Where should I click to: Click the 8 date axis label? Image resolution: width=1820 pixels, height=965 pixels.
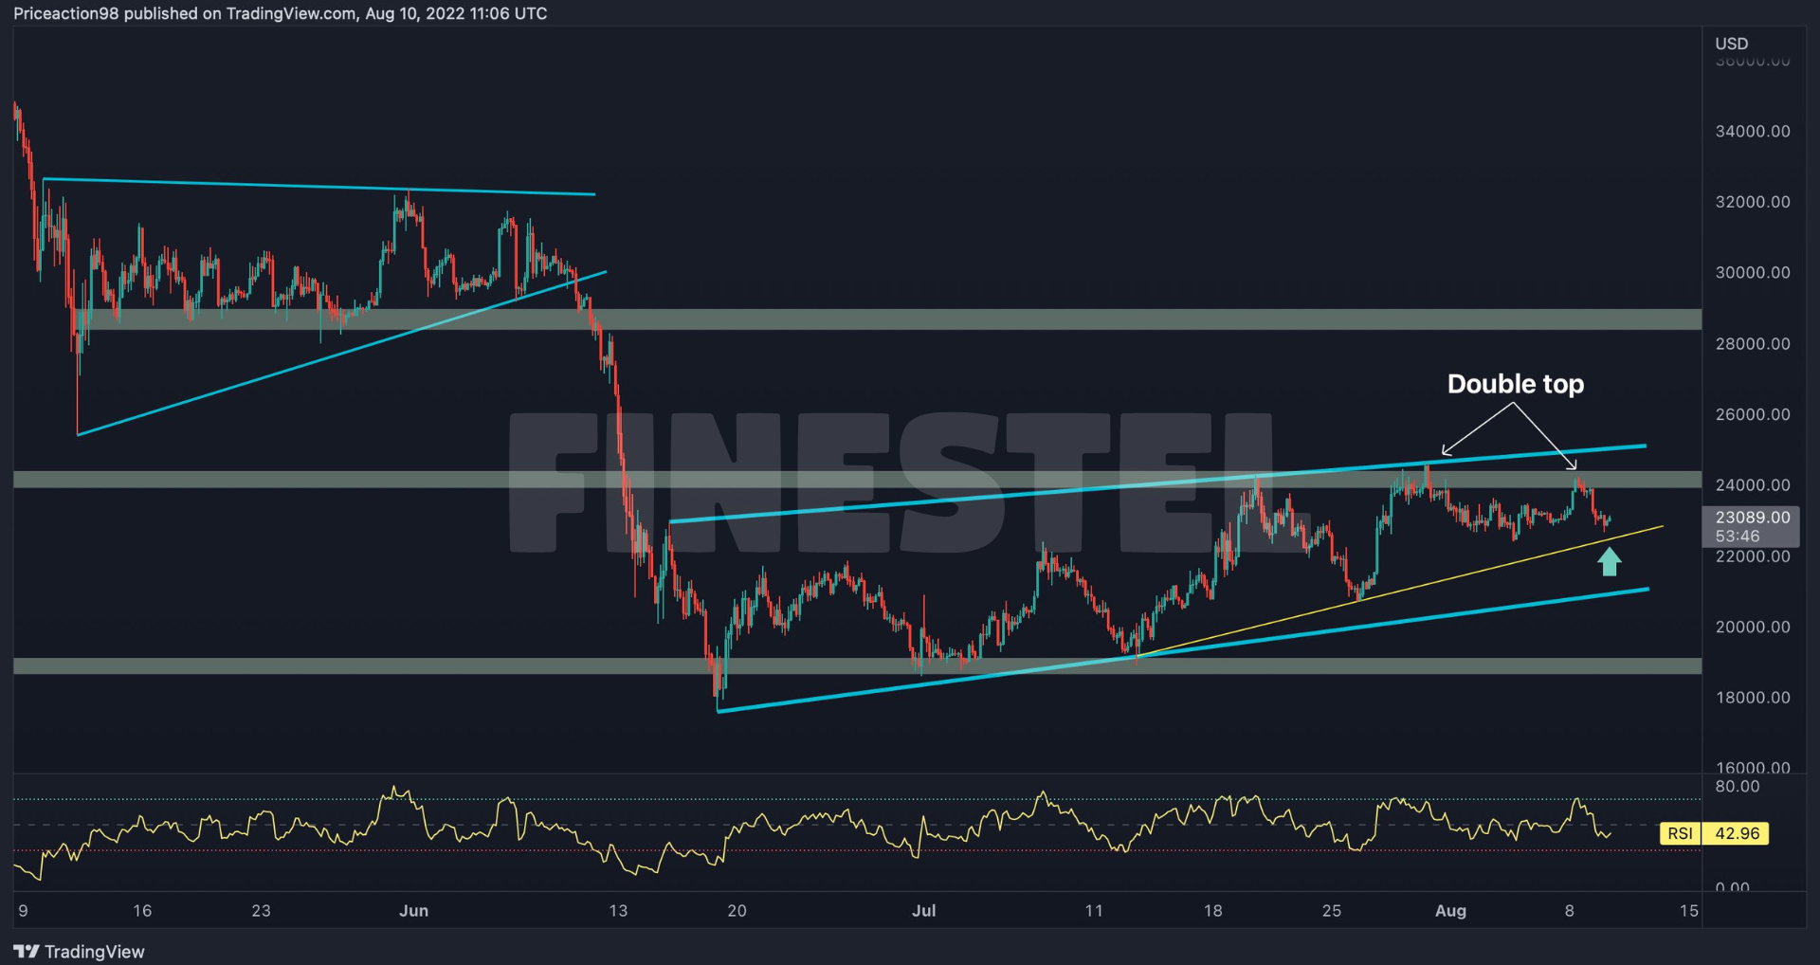pyautogui.click(x=1570, y=911)
